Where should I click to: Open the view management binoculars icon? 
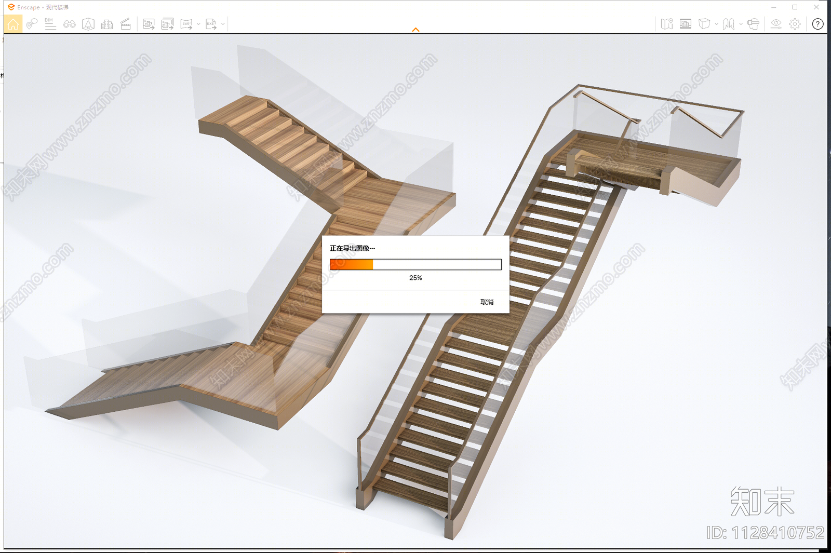(70, 24)
